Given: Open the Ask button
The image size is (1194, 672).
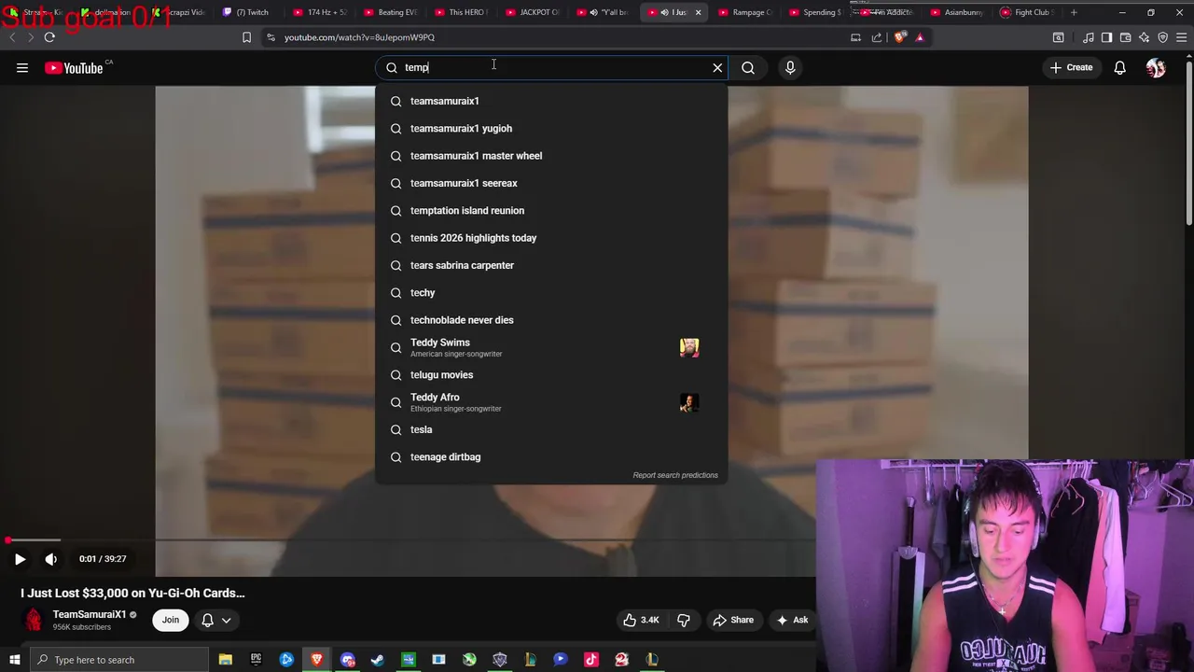Looking at the screenshot, I should [791, 620].
